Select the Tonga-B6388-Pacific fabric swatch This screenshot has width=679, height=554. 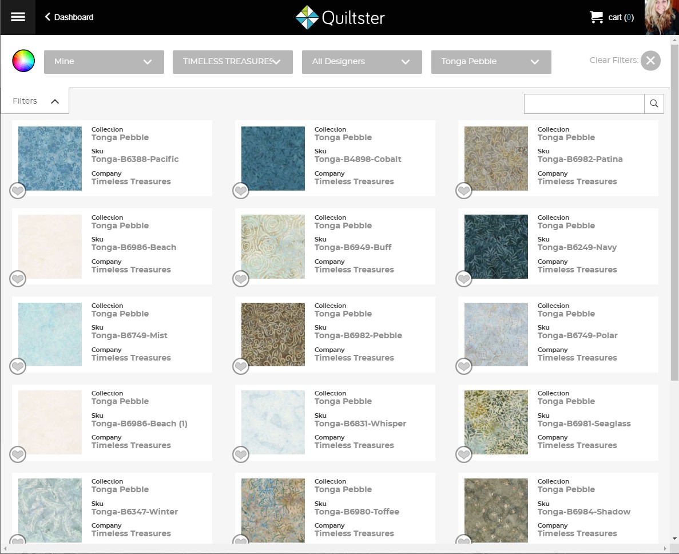(50, 159)
